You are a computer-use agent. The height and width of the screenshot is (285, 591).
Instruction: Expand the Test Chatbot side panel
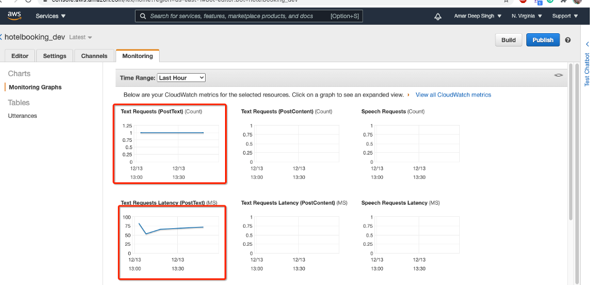[x=587, y=44]
